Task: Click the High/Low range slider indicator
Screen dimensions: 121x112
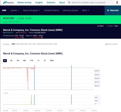Action: (x=42, y=37)
